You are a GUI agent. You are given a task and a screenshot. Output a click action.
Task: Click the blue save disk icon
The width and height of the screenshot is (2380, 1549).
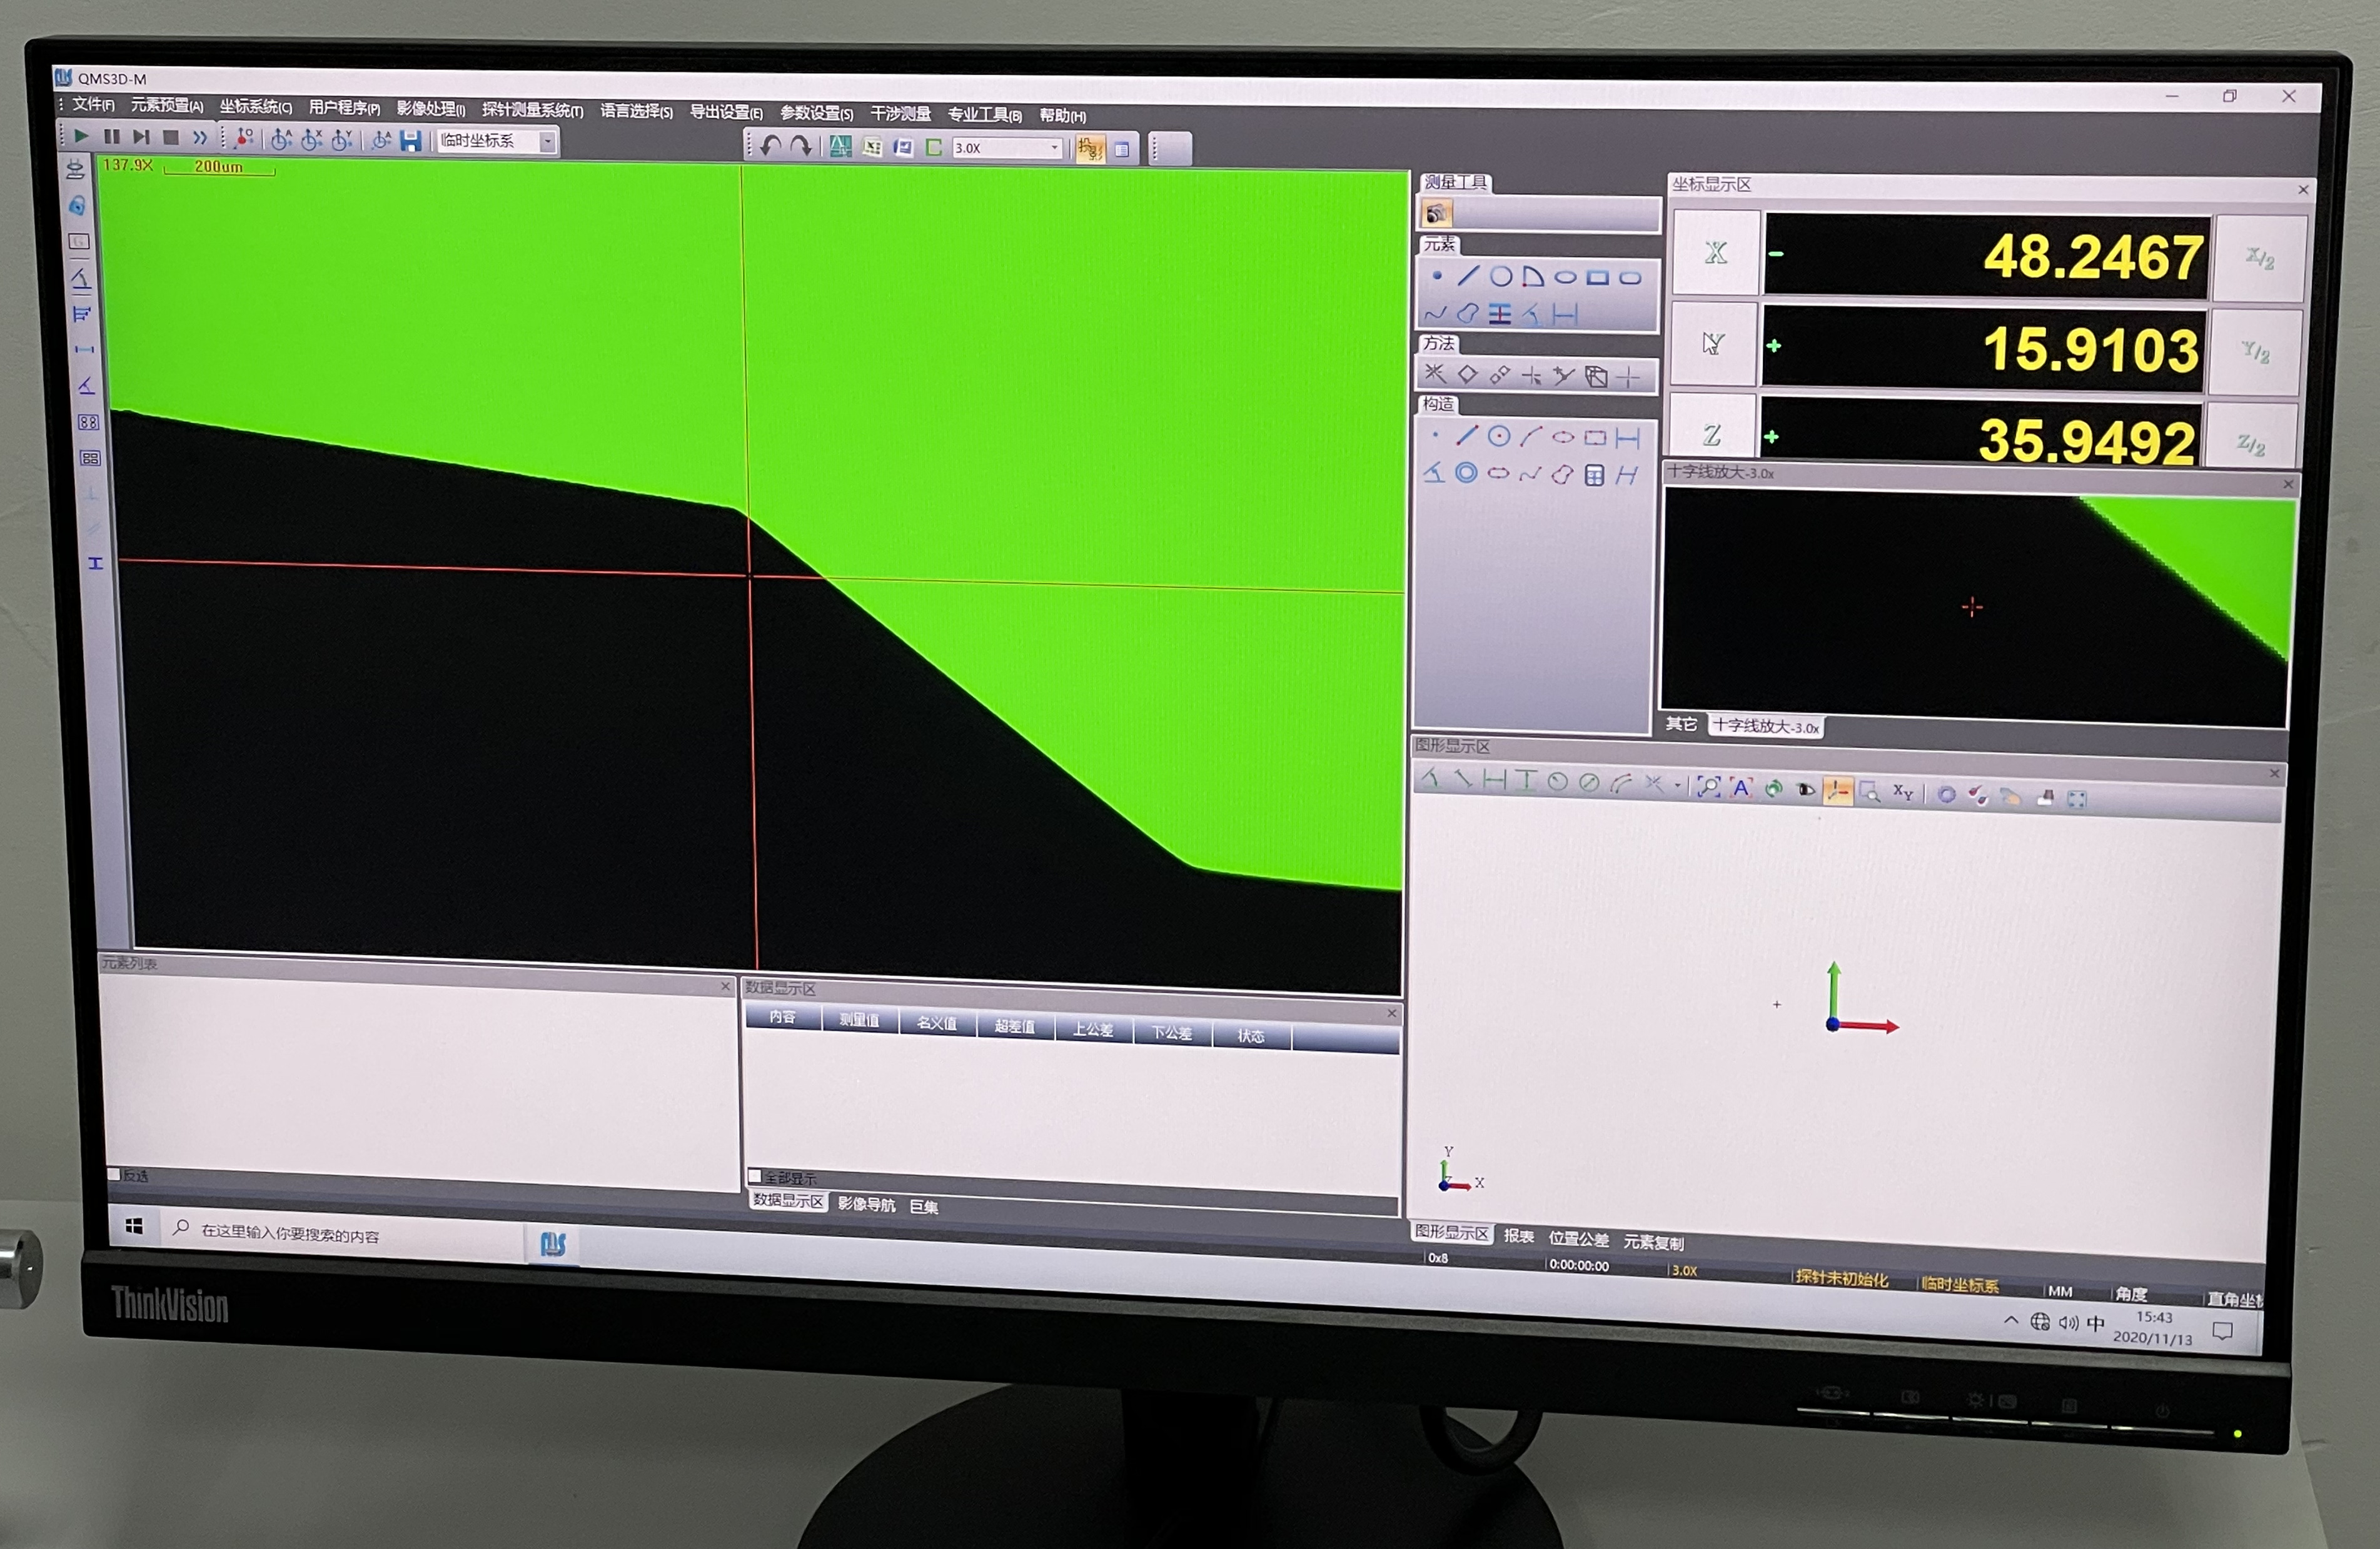coord(410,141)
